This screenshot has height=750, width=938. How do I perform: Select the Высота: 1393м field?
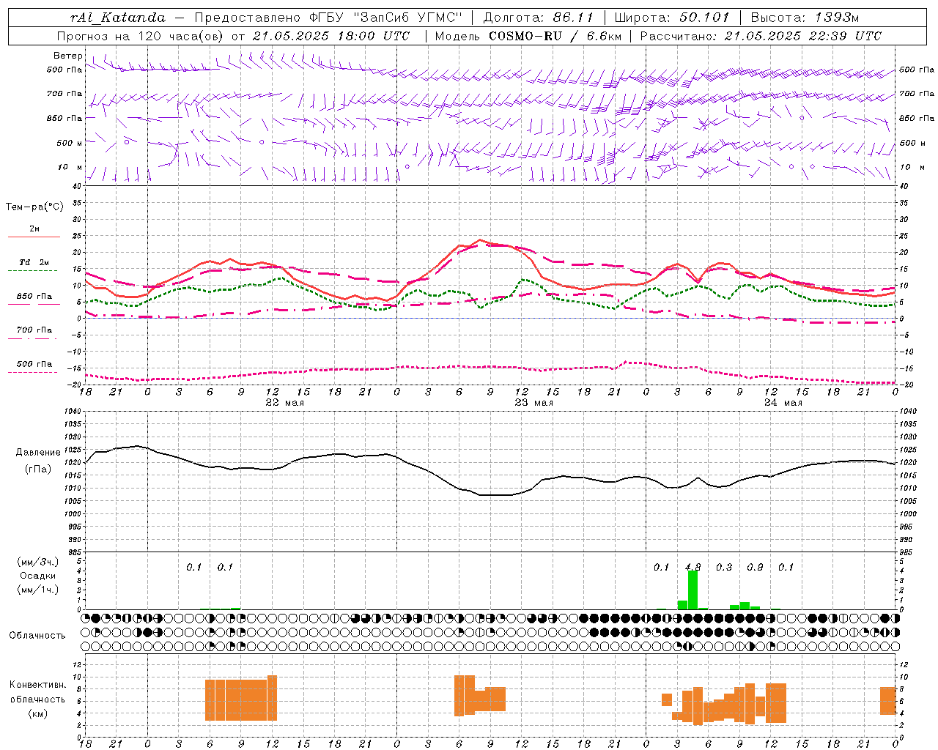805,18
